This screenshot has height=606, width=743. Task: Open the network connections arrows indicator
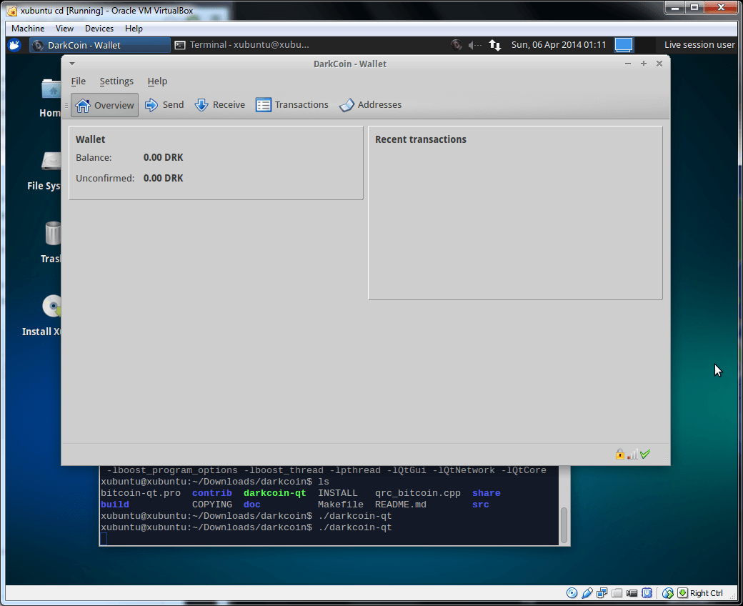click(x=494, y=45)
